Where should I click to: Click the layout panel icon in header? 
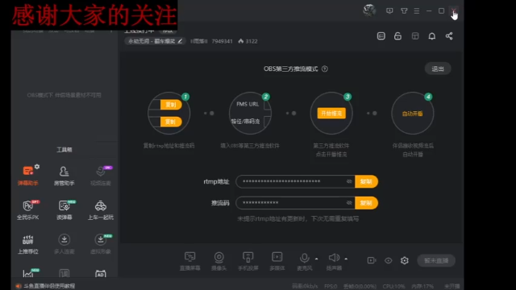(415, 35)
